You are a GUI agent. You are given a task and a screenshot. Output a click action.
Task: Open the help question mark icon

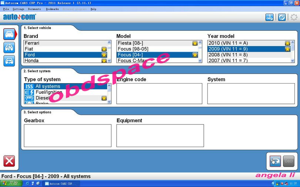click(x=282, y=17)
